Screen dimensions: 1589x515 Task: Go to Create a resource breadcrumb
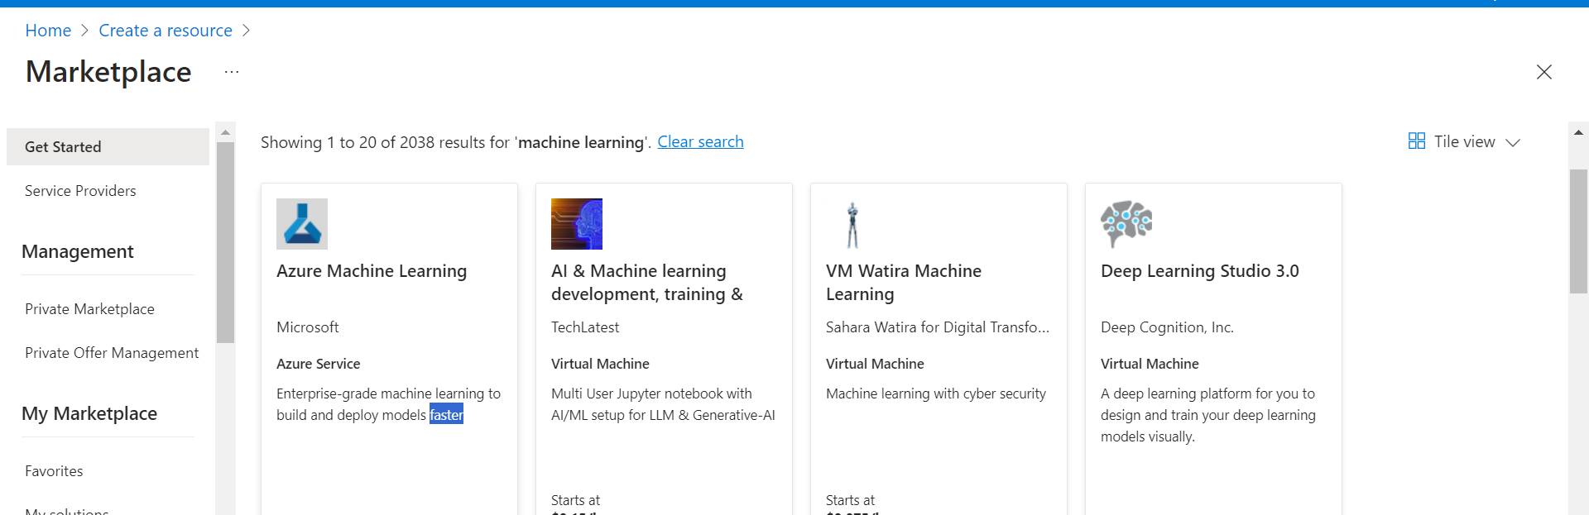(166, 31)
